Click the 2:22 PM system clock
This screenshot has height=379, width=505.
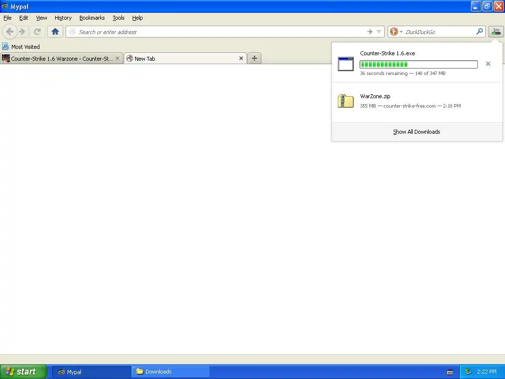pos(487,372)
